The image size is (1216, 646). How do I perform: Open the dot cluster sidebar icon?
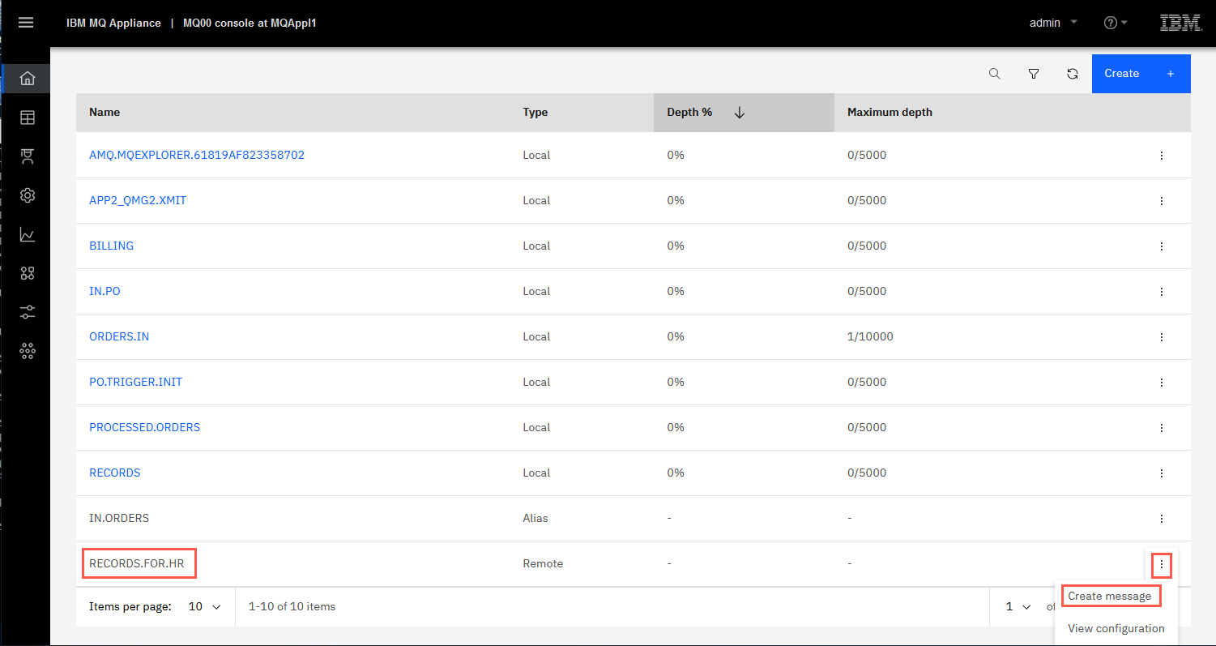[x=28, y=351]
